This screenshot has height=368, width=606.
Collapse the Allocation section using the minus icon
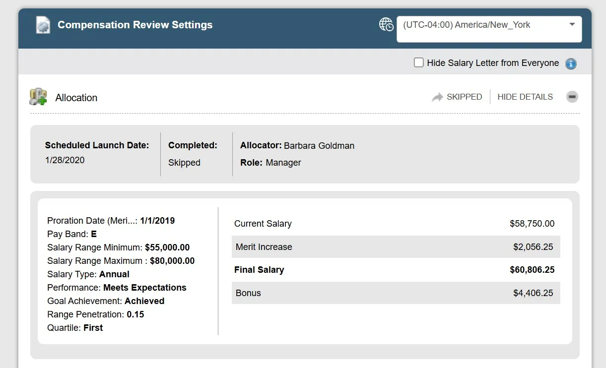point(572,97)
